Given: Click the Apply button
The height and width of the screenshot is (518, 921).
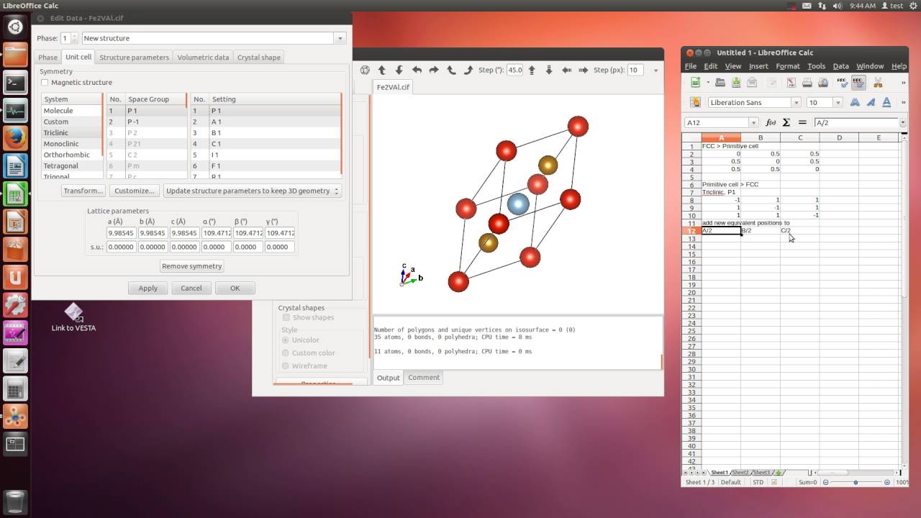Looking at the screenshot, I should pos(148,288).
